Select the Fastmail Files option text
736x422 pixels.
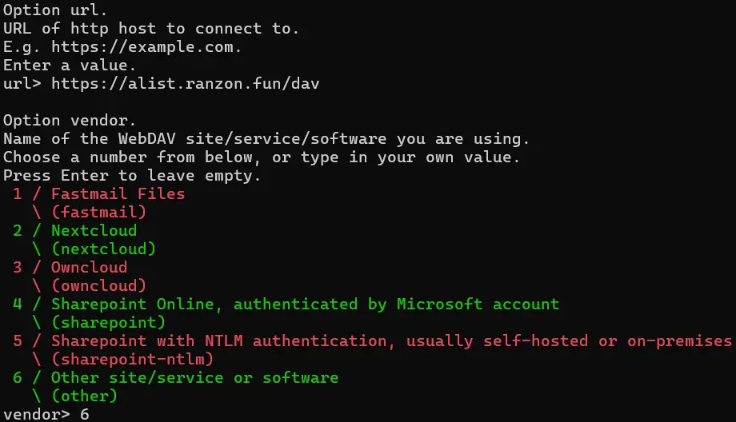[118, 193]
